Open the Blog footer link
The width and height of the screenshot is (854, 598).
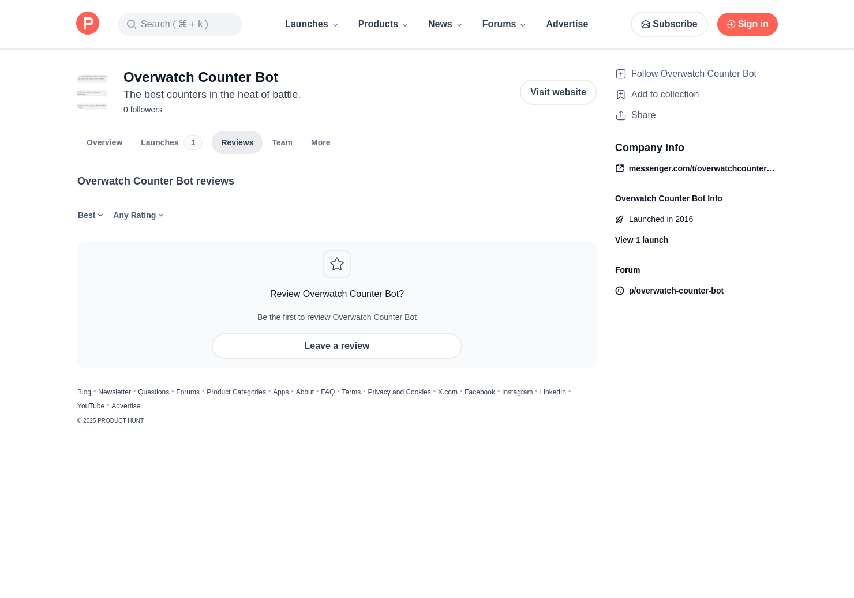(x=84, y=392)
